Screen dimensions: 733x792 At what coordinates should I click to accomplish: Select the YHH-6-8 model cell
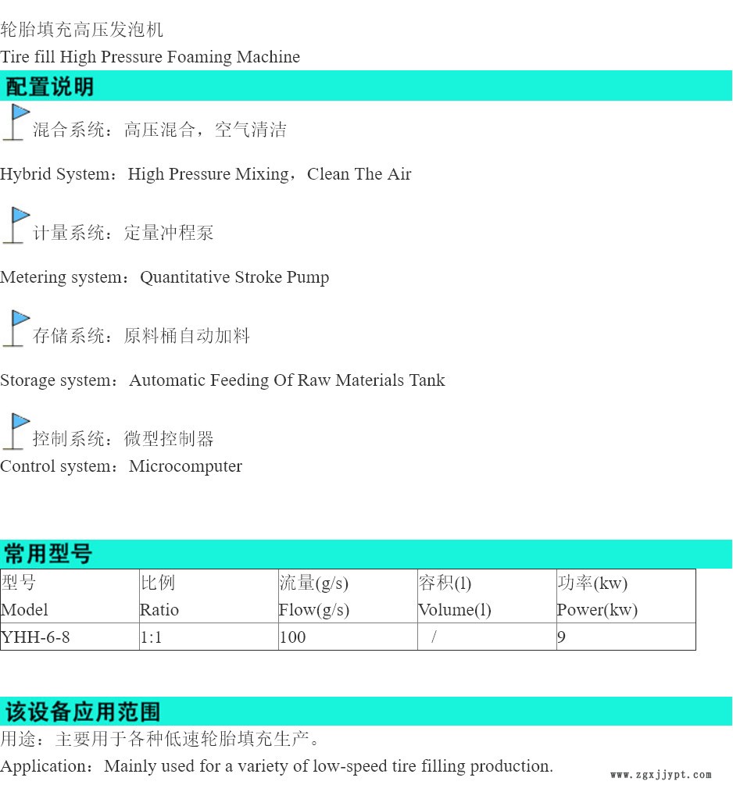tap(36, 637)
